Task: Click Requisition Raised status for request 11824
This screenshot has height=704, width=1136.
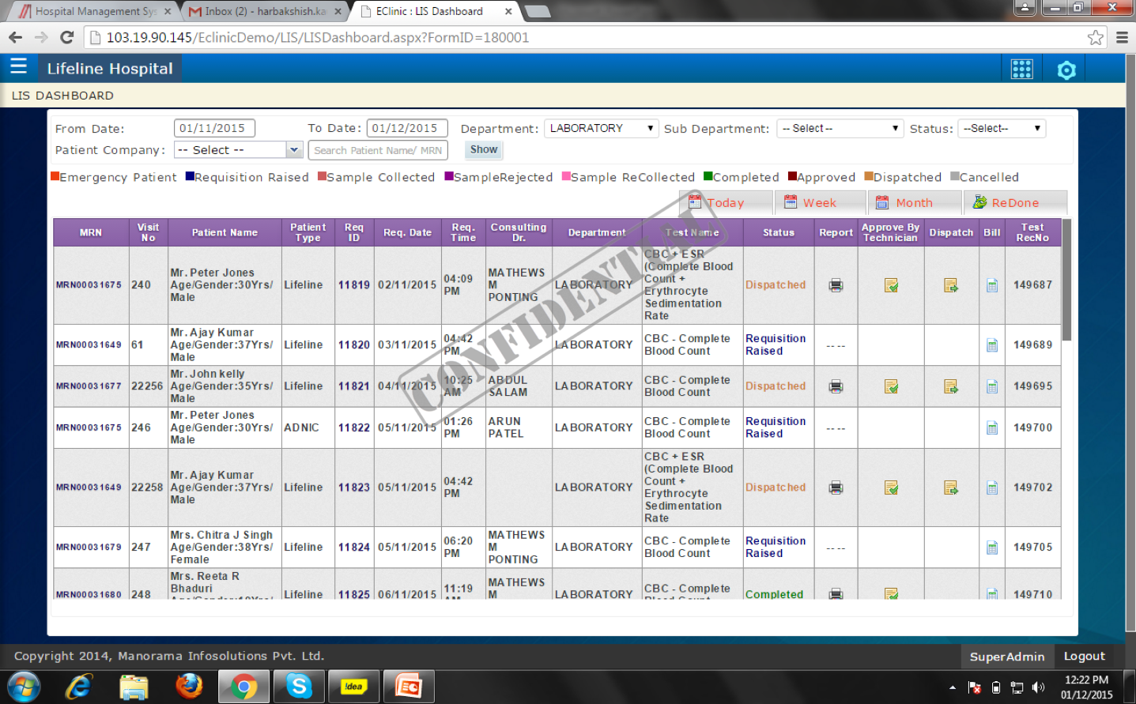Action: 776,548
